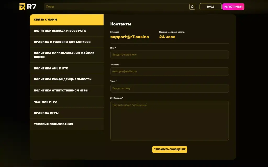This screenshot has height=167, width=268.
Task: Select ПРАВИЛА И УСЛОВИЯ ДЛЯ БОНУСОВ
Action: point(67,42)
